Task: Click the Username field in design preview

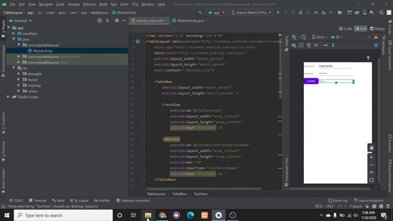Action: tap(335, 66)
